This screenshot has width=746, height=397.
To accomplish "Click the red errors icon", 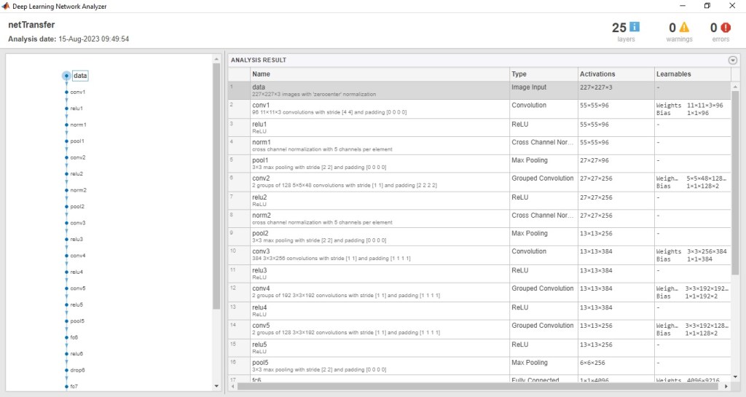I will point(726,28).
